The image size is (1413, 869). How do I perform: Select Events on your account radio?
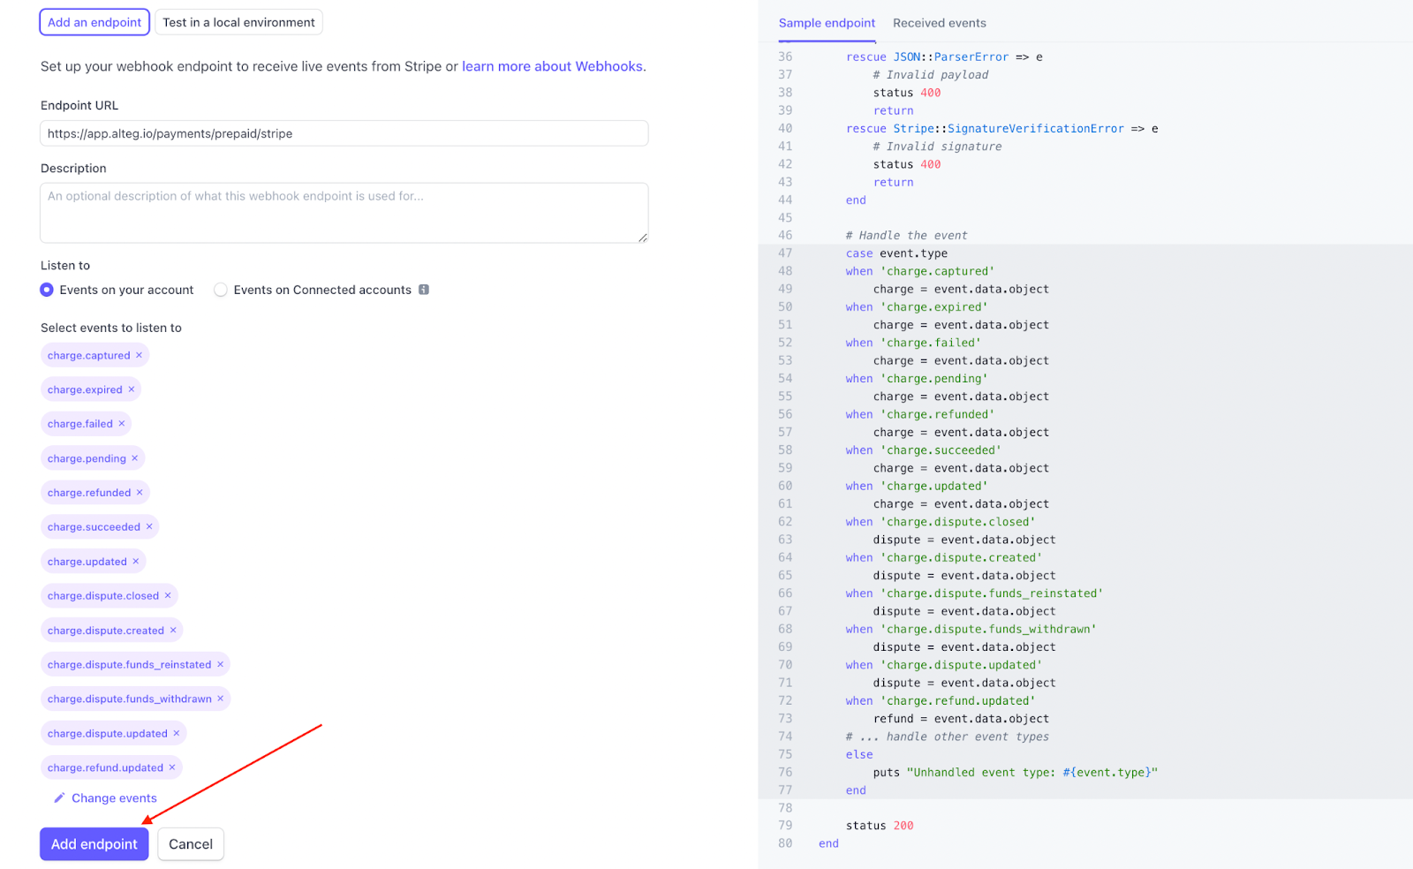point(47,290)
